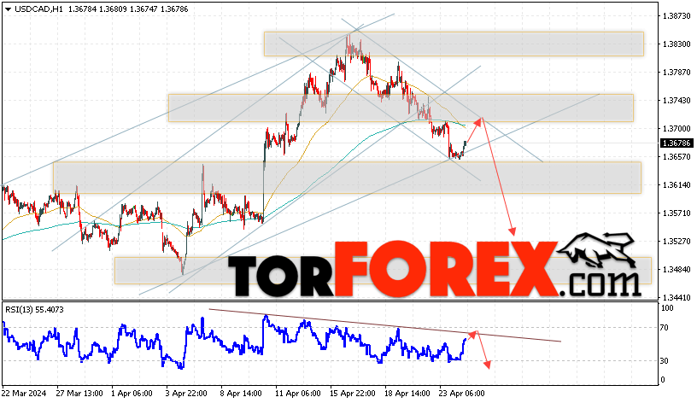Screen dimensions: 697x403
Task: Select the RSI(13) 55.4073 indicator label
Action: (x=34, y=310)
